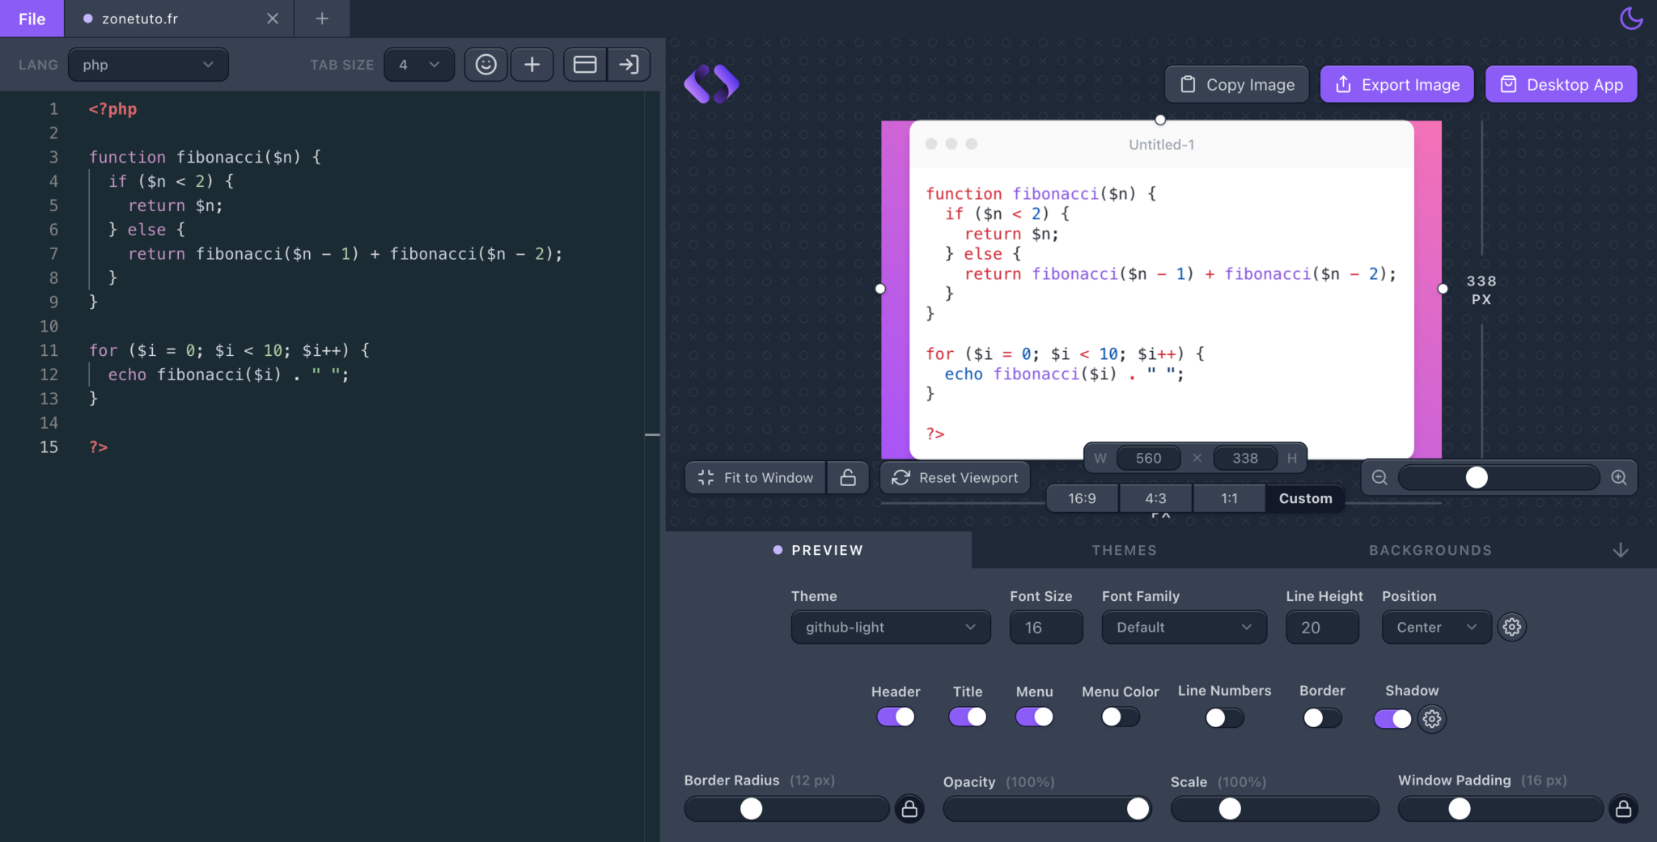The width and height of the screenshot is (1657, 842).
Task: Click the add new editor pane icon
Action: 532,64
